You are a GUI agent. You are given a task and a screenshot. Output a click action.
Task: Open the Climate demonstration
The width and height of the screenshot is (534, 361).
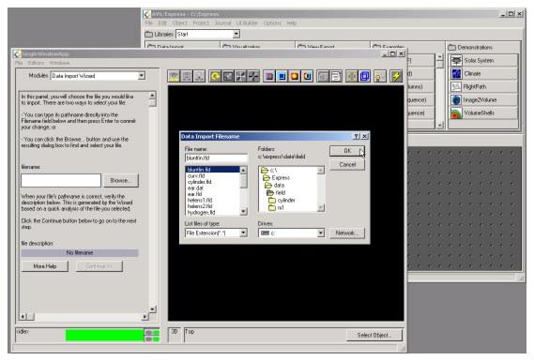pyautogui.click(x=483, y=73)
